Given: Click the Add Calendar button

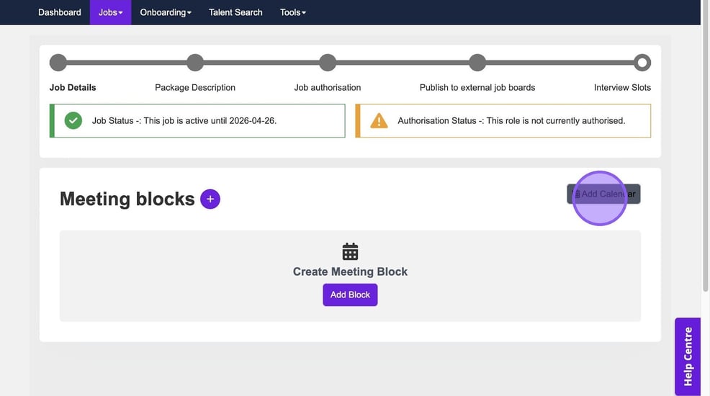Looking at the screenshot, I should (603, 194).
